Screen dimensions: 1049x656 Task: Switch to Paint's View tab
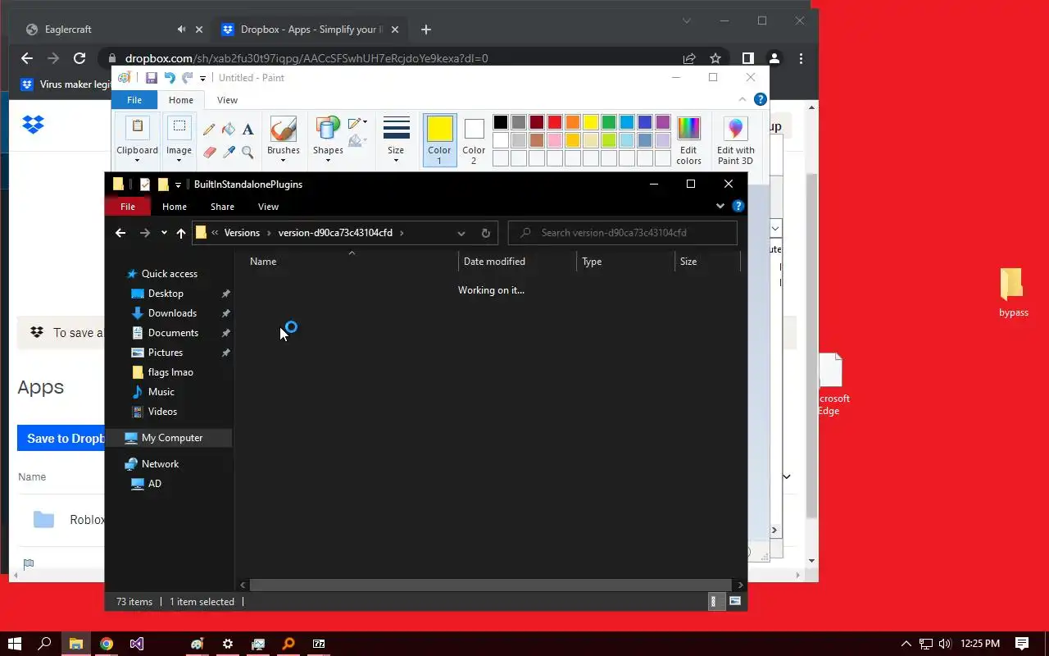tap(227, 100)
